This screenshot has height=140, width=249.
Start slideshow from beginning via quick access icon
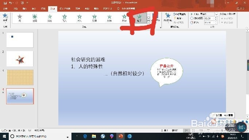click(x=22, y=3)
